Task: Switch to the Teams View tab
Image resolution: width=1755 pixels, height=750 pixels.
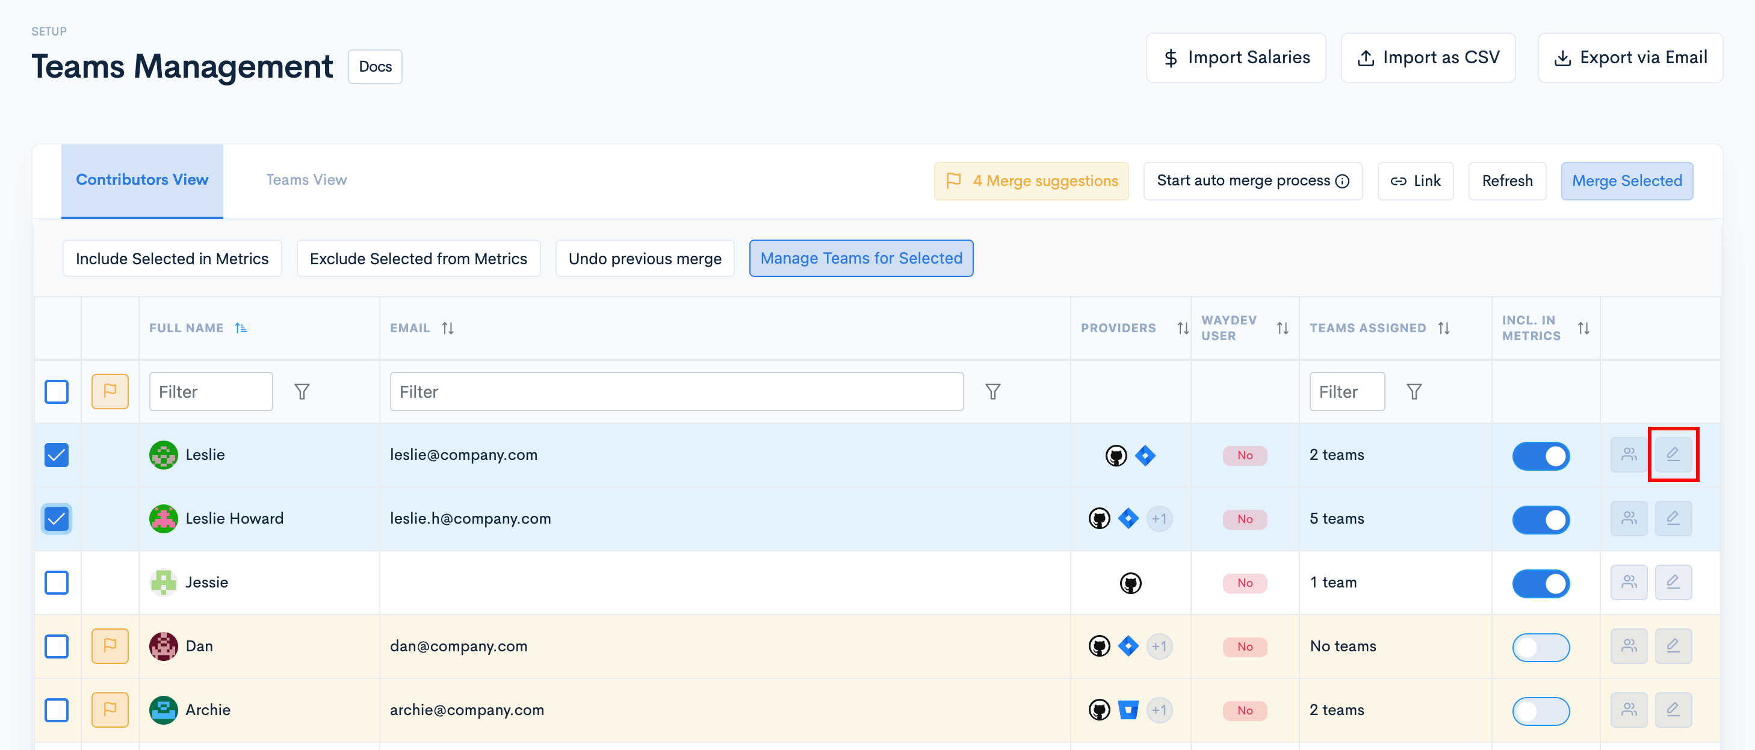Action: pos(306,181)
